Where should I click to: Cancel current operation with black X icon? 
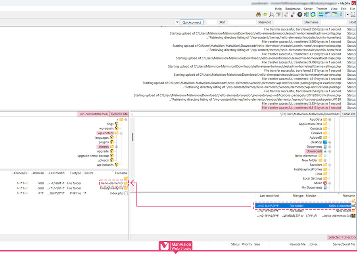pyautogui.click(x=300, y=14)
